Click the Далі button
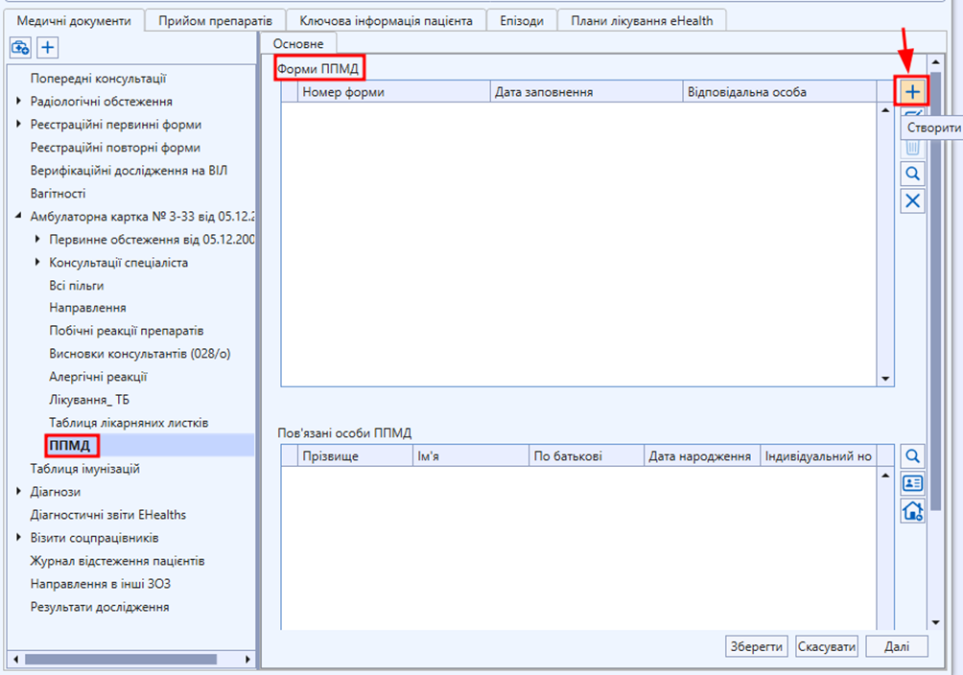The image size is (963, 675). coord(897,646)
